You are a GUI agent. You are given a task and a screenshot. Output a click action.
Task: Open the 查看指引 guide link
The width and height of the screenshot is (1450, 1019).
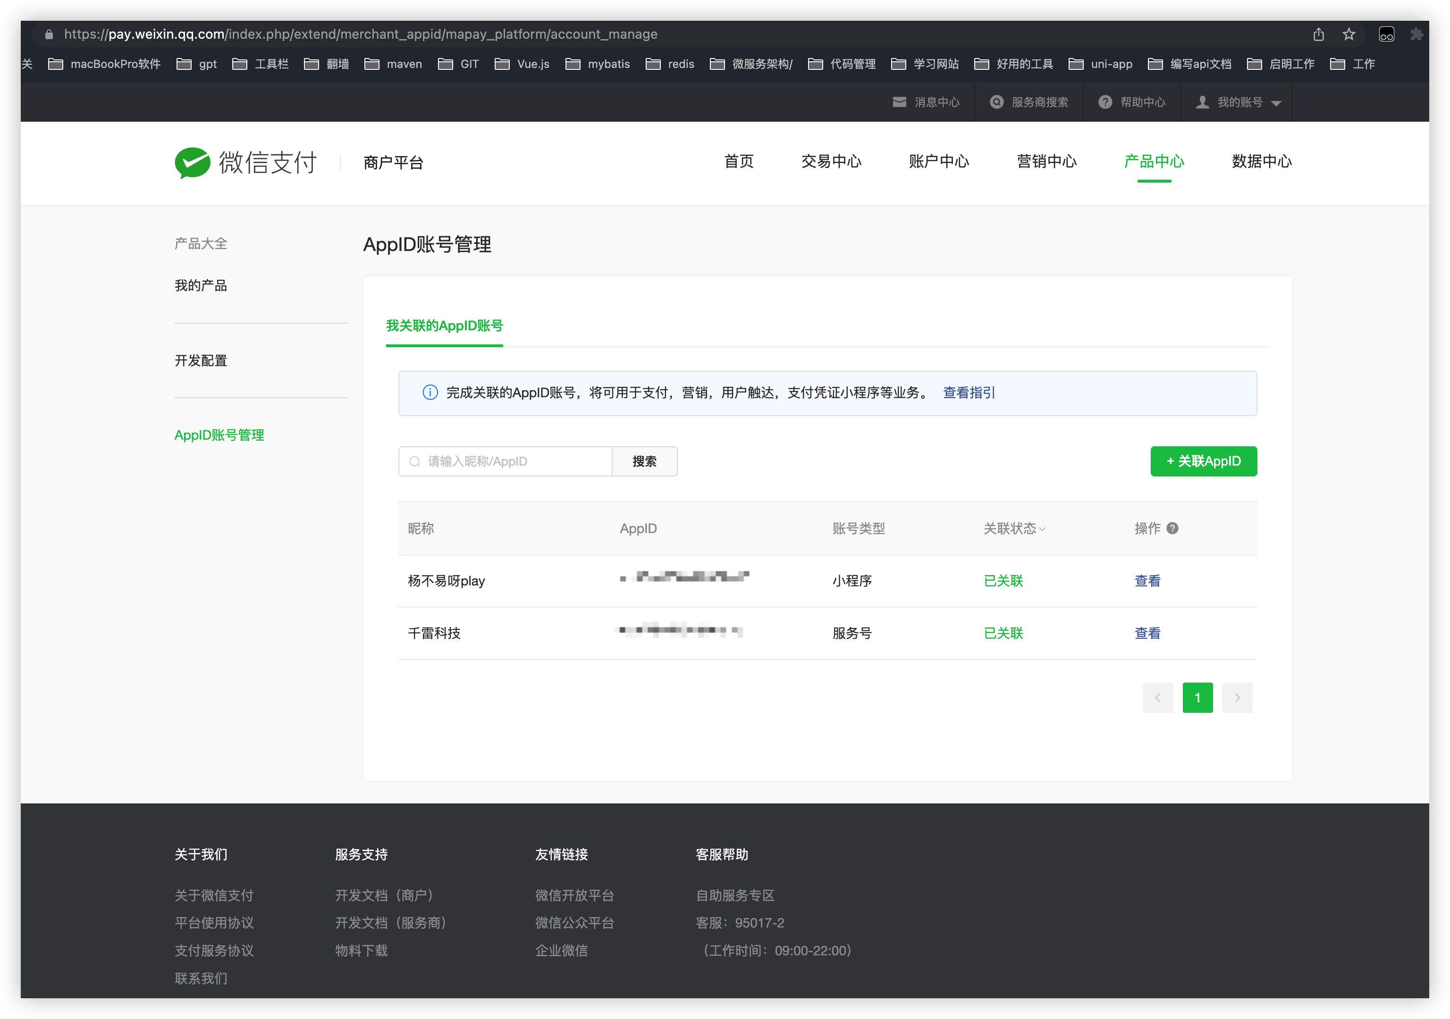coord(969,393)
